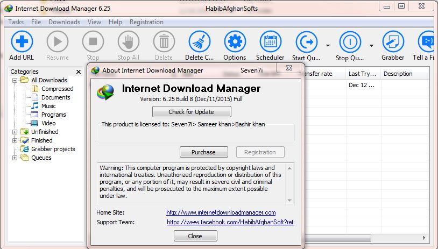Collapse the All Downloads tree node
438x249 pixels.
click(15, 80)
